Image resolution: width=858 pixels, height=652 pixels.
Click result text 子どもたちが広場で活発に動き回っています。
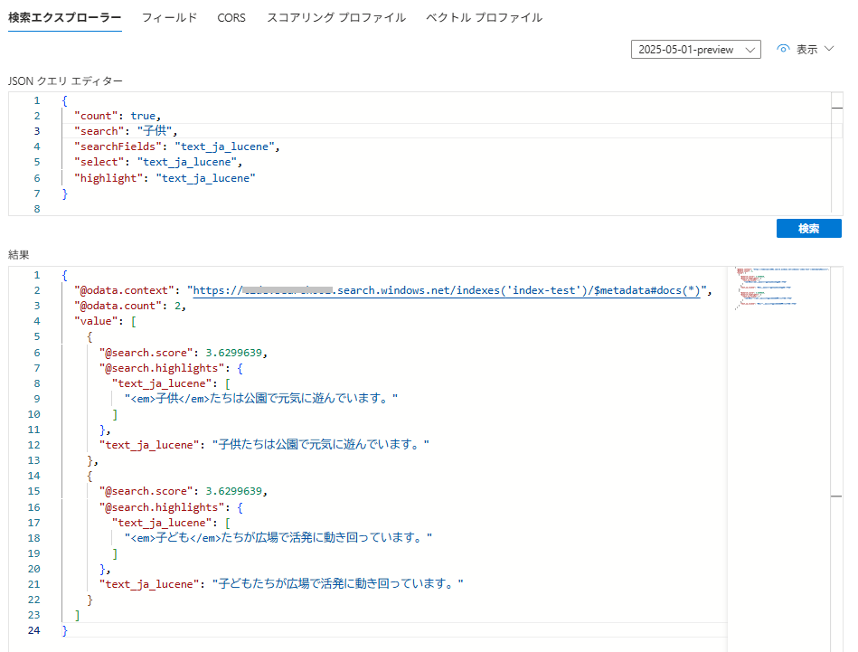click(x=337, y=584)
